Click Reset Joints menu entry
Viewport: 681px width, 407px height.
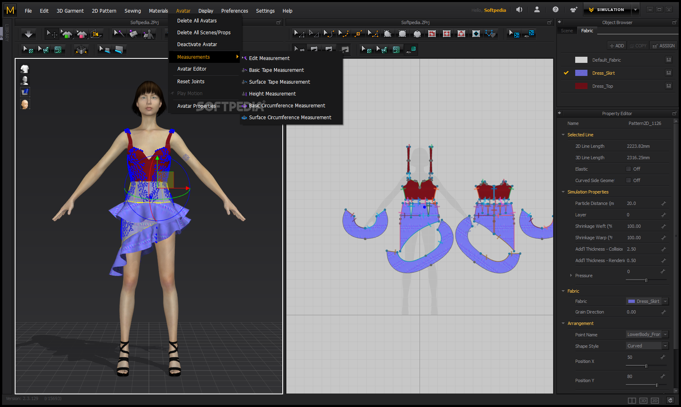191,82
